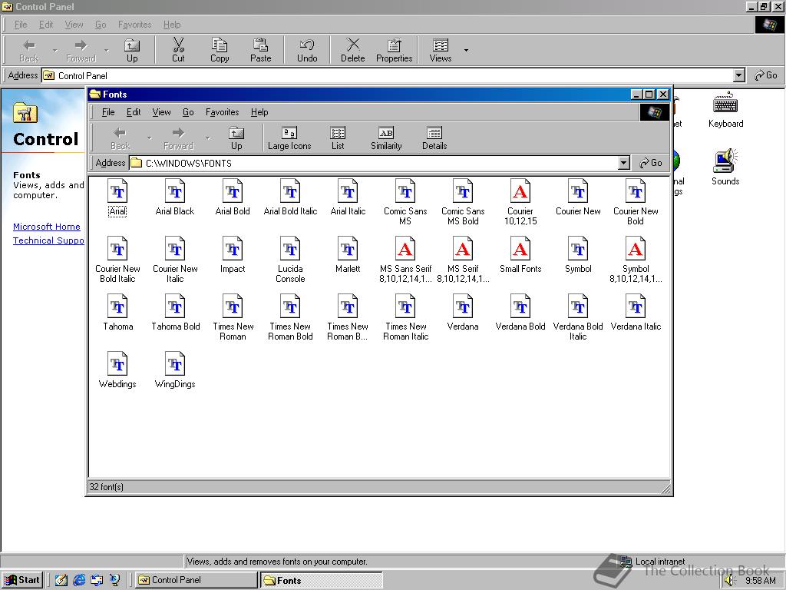The height and width of the screenshot is (590, 786).
Task: Open the Start menu
Action: point(22,580)
